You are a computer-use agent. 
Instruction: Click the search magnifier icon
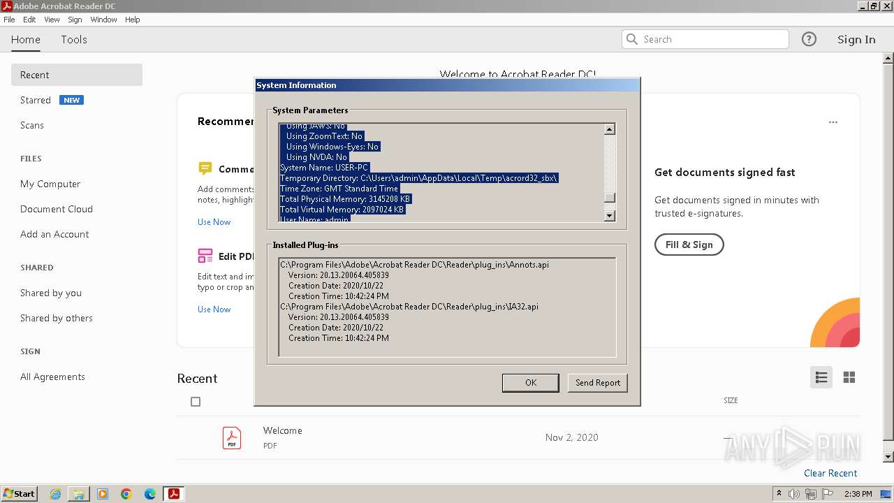pos(632,39)
